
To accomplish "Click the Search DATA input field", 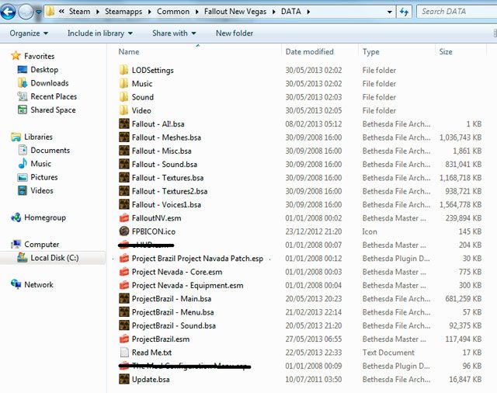I will 457,12.
